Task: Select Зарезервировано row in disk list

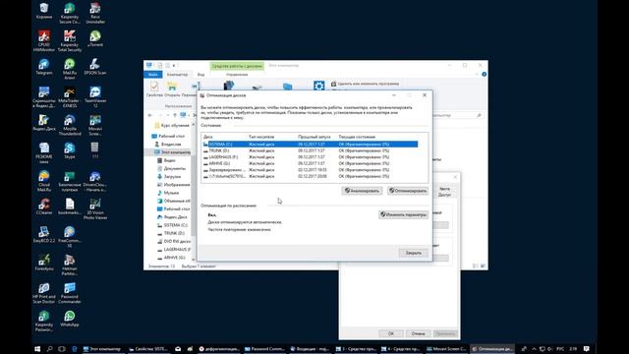Action: (x=310, y=170)
